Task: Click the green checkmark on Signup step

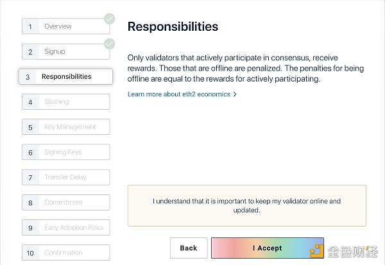Action: (x=109, y=44)
